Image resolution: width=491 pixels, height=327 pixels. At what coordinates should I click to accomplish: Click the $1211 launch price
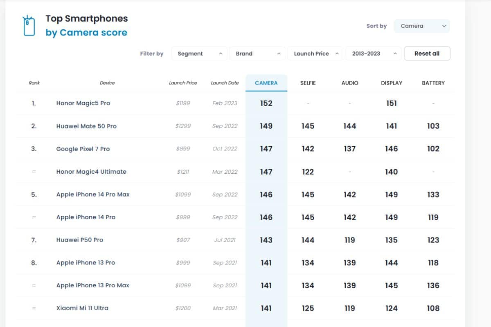183,172
